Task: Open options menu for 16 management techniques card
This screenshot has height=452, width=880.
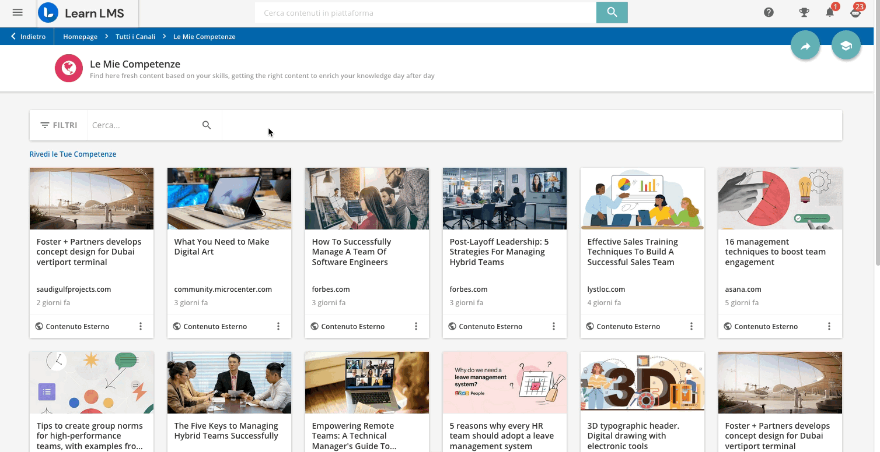Action: pos(829,326)
